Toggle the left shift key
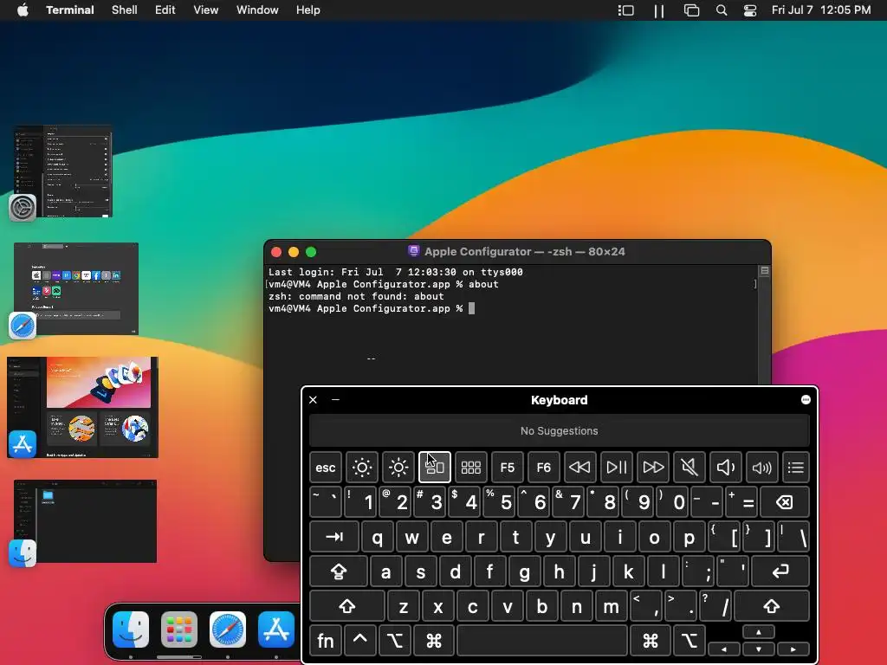887x665 pixels. (347, 606)
